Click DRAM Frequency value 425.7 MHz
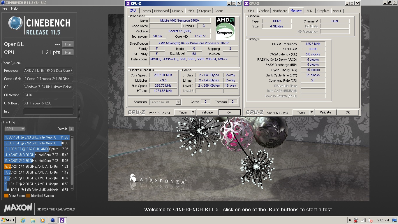 tap(313, 44)
